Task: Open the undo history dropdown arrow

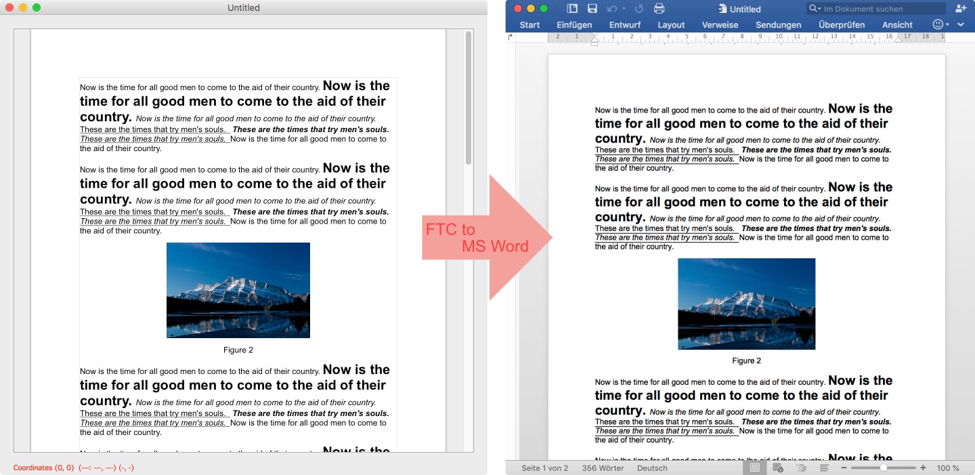Action: point(624,9)
